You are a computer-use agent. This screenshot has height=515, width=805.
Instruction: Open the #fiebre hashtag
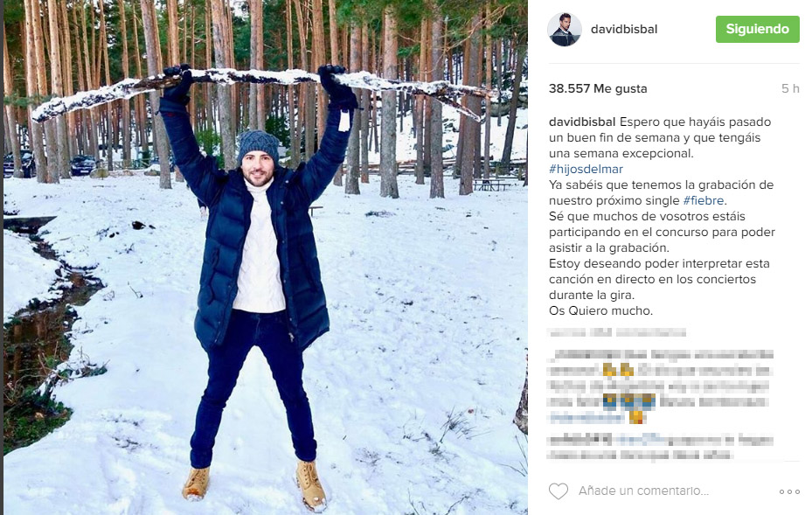point(704,200)
